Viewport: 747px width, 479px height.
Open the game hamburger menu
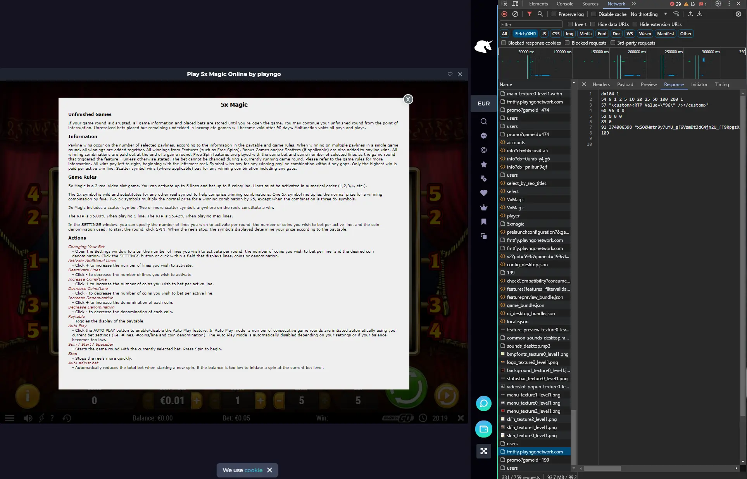click(10, 418)
